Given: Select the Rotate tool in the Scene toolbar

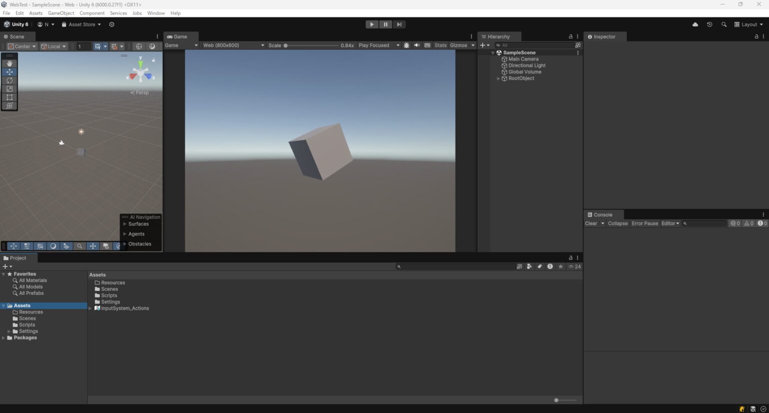Looking at the screenshot, I should [x=10, y=80].
